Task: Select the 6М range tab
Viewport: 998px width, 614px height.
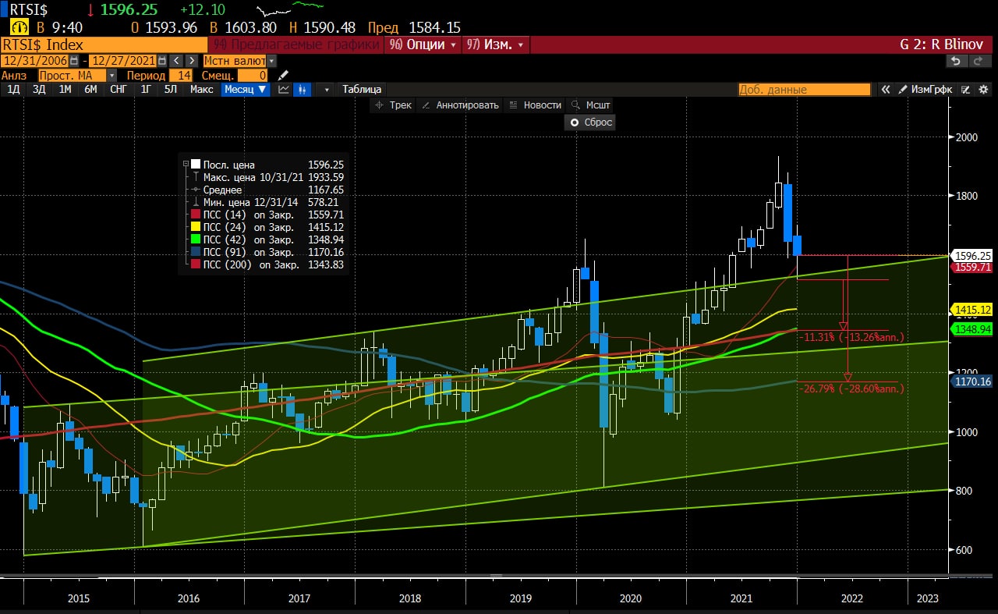Action: (x=91, y=89)
